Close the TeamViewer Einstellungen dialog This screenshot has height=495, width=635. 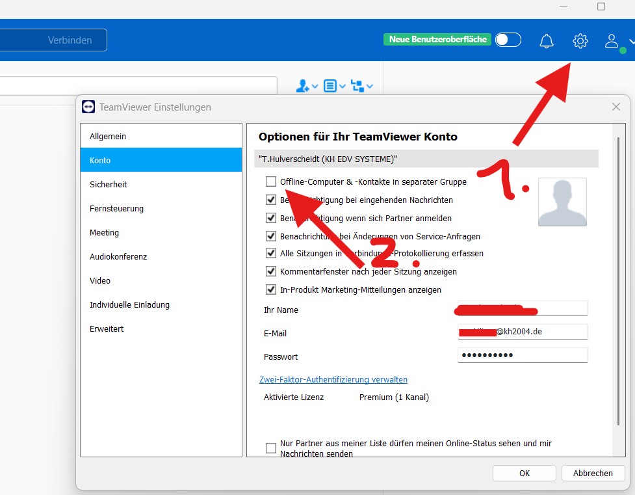coord(616,107)
